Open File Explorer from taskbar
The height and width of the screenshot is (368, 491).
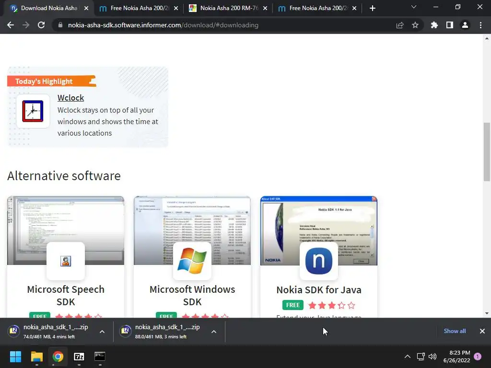[x=36, y=356]
